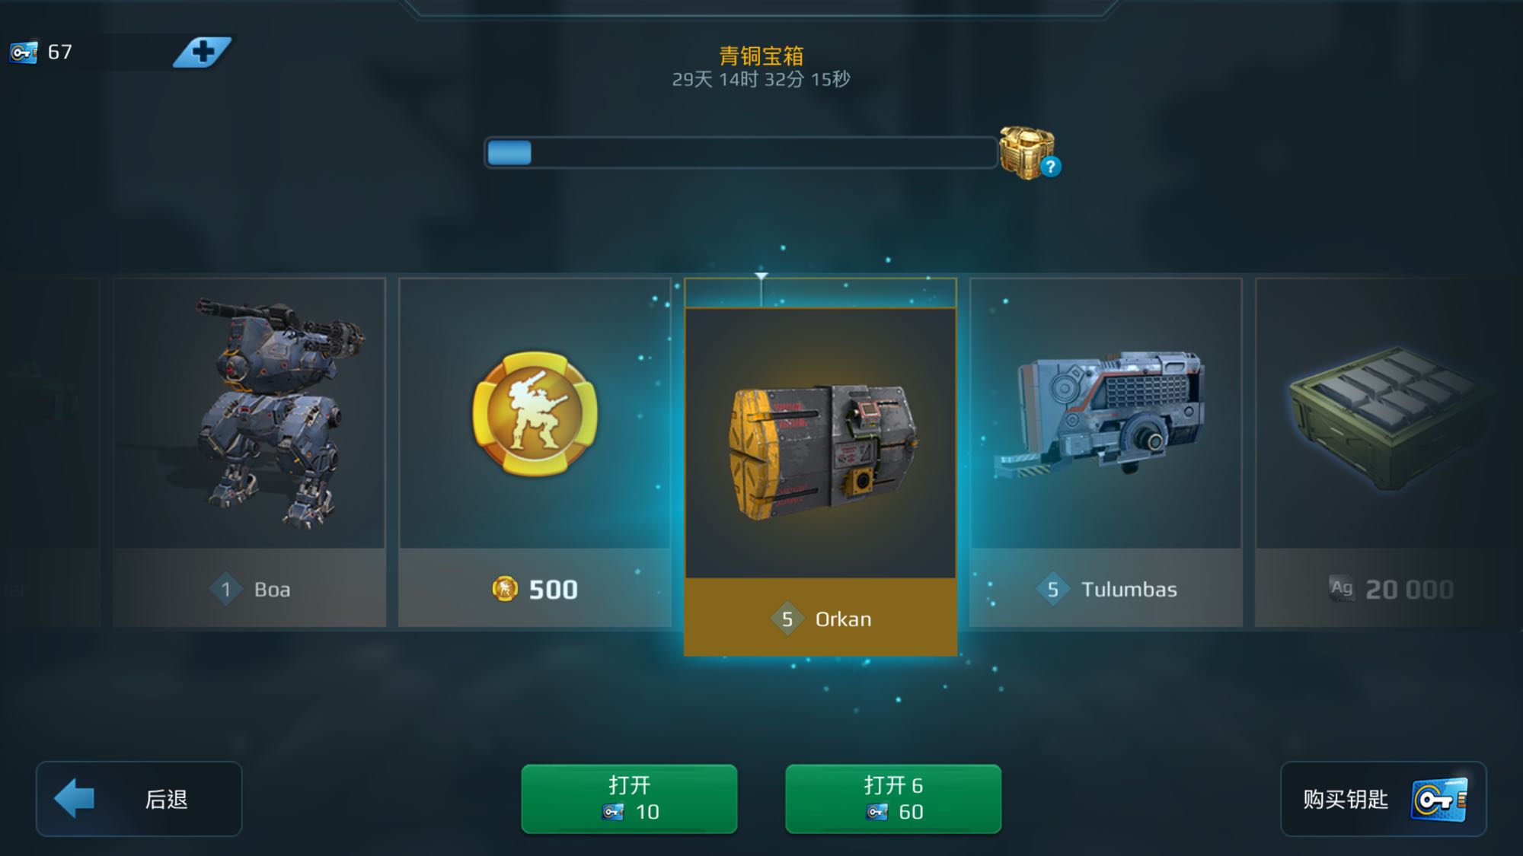Open 6 chests for 60 keys

[x=893, y=799]
